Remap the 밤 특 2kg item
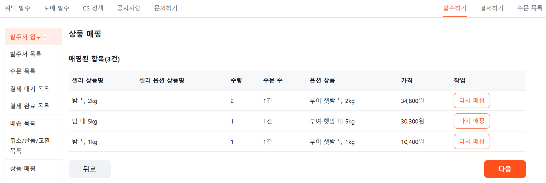Screen dimensions: 546x183 click(x=471, y=100)
